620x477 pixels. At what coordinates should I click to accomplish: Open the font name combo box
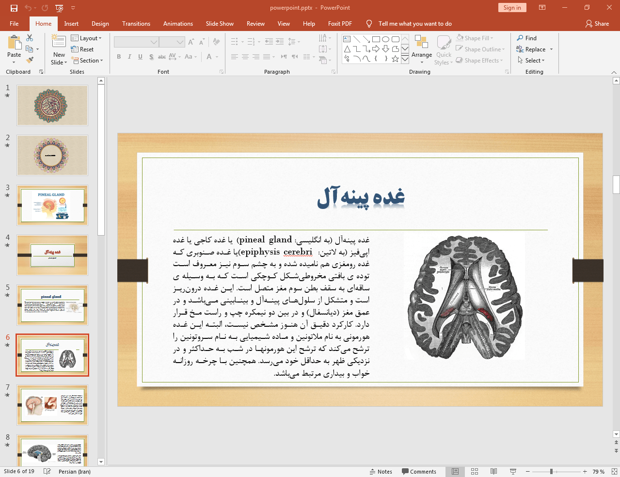pyautogui.click(x=136, y=42)
